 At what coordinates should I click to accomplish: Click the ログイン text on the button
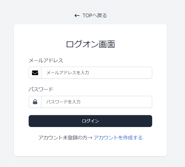[x=90, y=121]
